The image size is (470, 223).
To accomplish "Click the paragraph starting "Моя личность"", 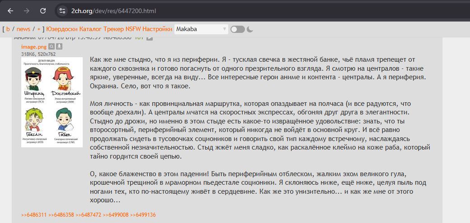I will pos(260,130).
